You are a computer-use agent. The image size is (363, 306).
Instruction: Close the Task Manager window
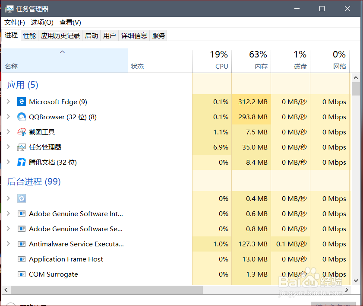tap(347, 9)
